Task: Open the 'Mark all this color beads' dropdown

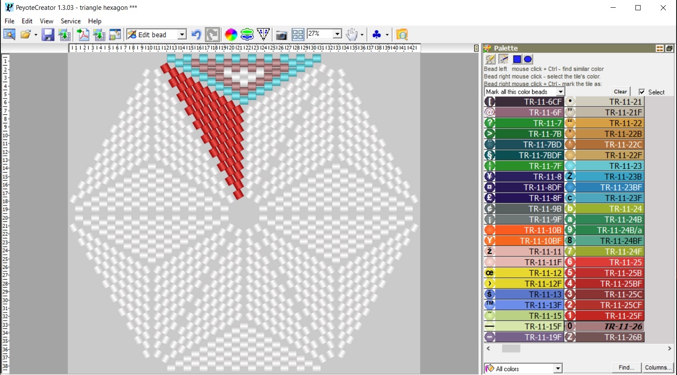Action: coord(560,92)
